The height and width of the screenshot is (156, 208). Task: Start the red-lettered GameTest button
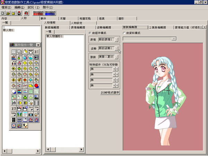coord(38,13)
